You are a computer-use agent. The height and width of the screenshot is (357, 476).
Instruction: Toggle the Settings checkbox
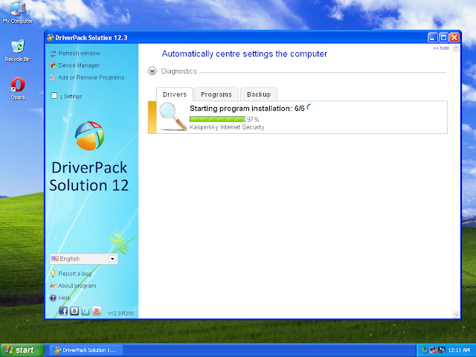pyautogui.click(x=54, y=96)
